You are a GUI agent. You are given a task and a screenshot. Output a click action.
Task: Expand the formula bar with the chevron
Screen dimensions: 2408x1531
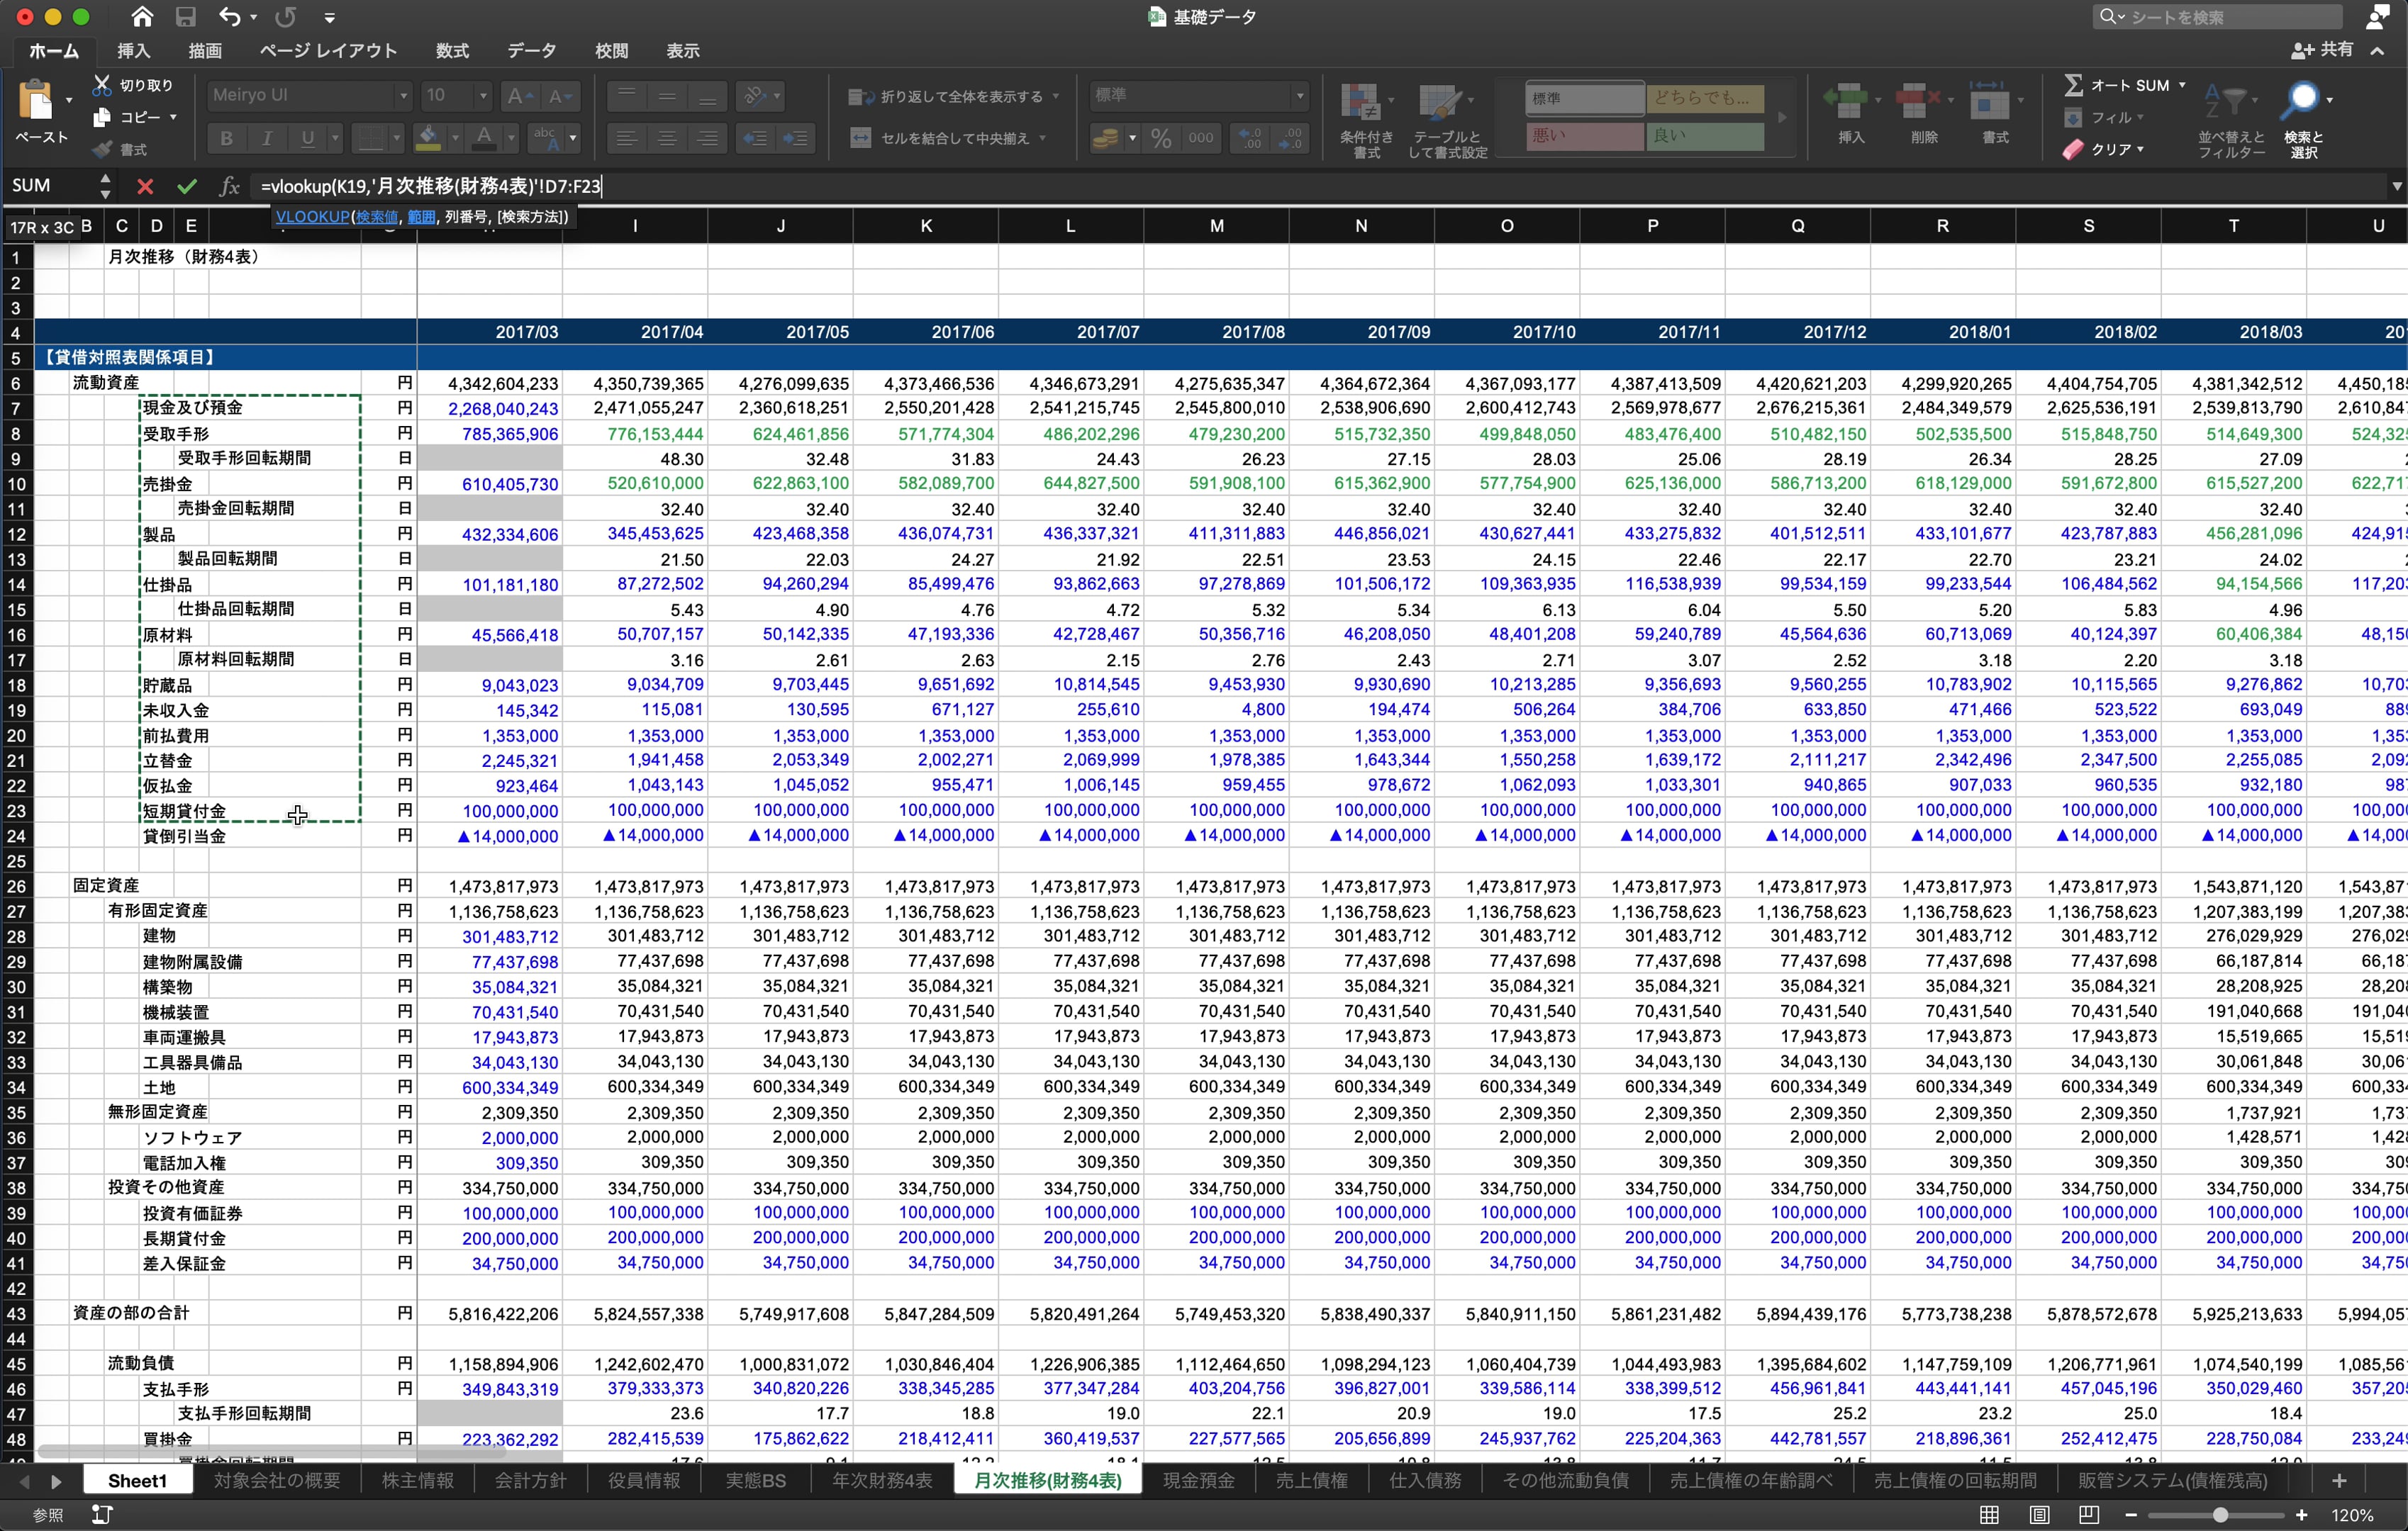point(2396,186)
